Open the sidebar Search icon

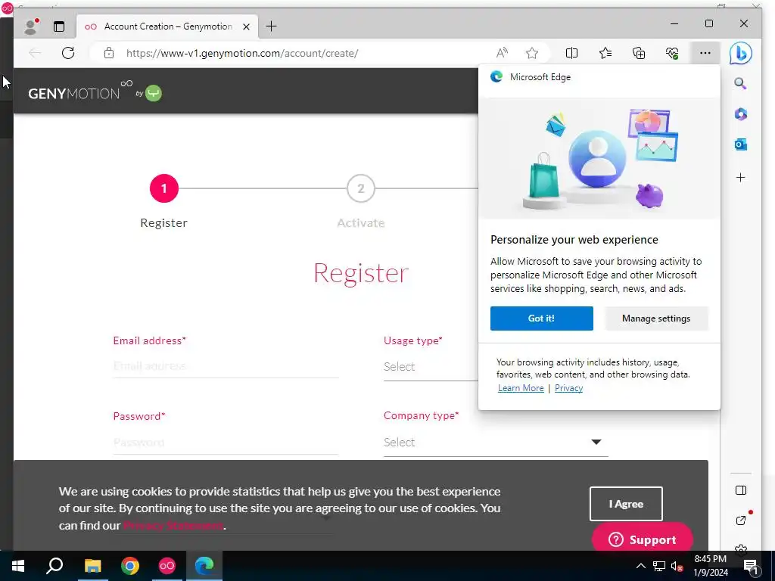click(740, 83)
